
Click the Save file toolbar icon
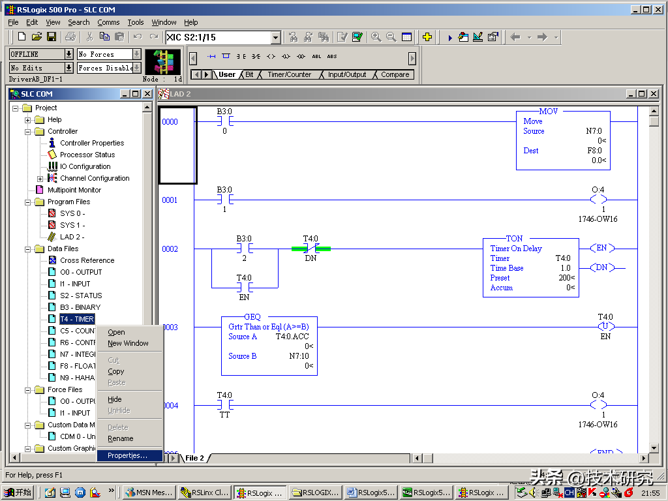point(52,37)
